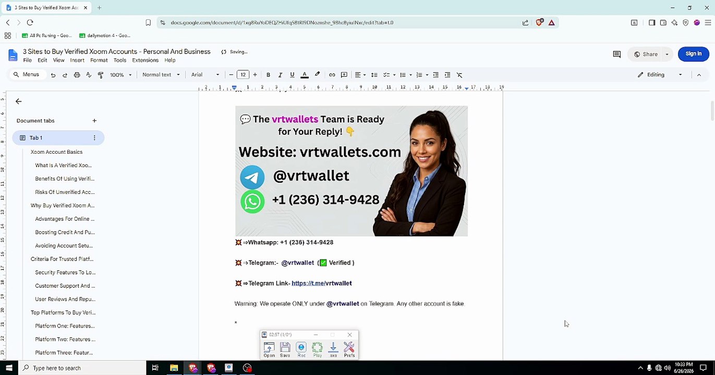Click the Share button

coord(645,54)
